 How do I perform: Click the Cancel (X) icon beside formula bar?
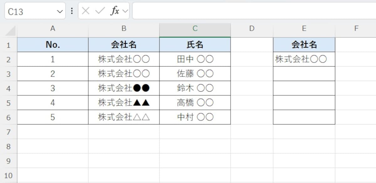(85, 11)
